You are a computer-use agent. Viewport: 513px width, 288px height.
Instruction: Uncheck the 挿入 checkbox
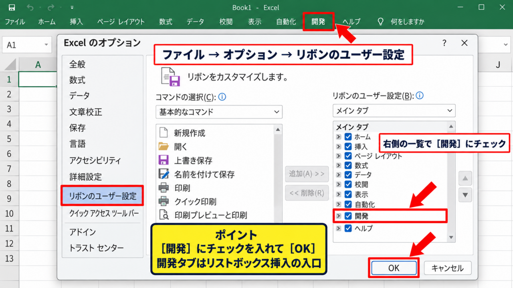(348, 146)
